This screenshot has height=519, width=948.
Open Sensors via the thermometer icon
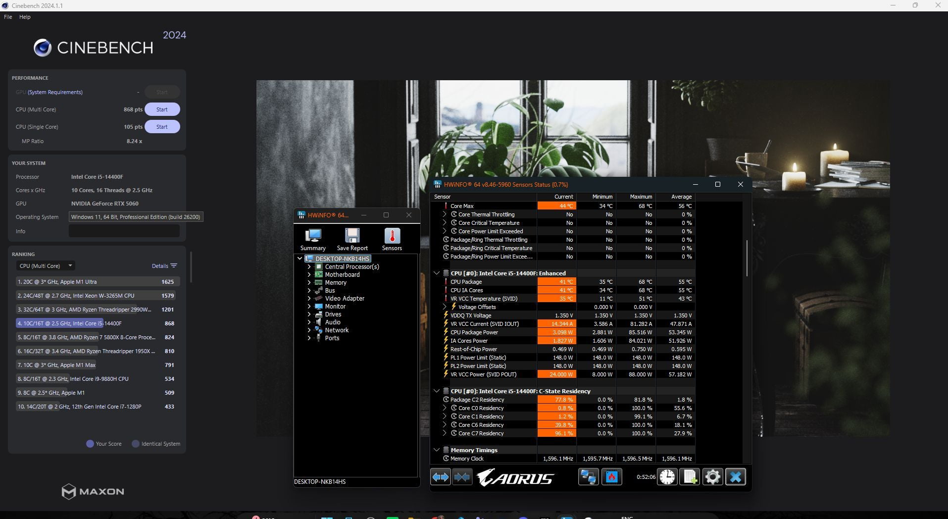click(392, 240)
